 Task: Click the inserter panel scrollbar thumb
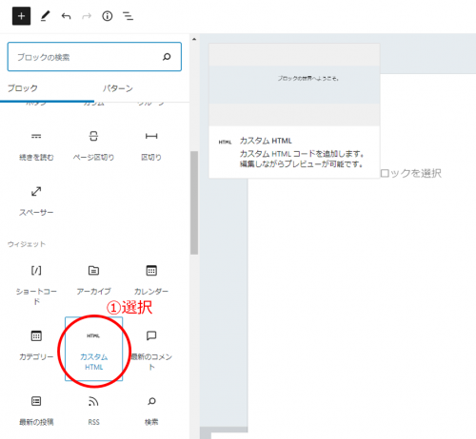[x=194, y=202]
